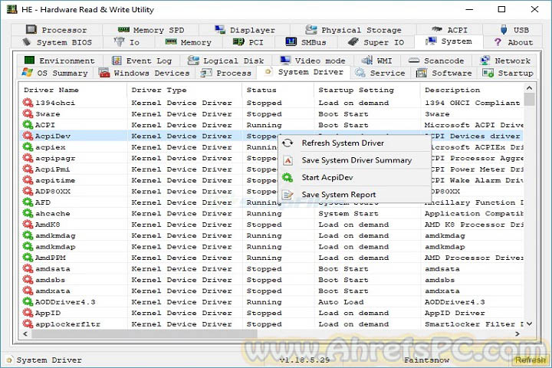Switch to Memory SPD tab

(x=151, y=30)
